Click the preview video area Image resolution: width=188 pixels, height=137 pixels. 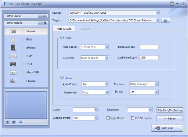click(26, 105)
